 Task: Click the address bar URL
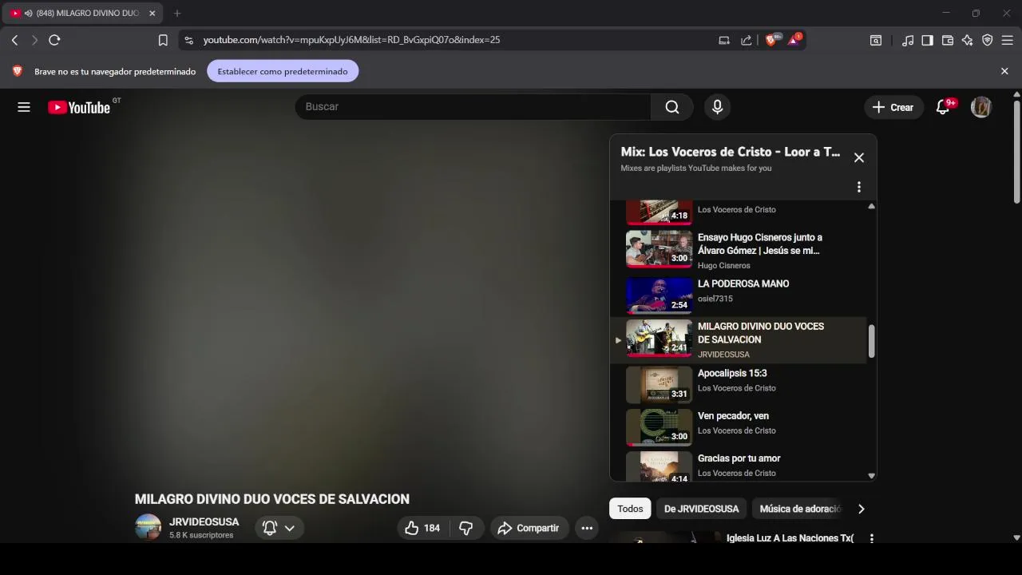click(351, 40)
